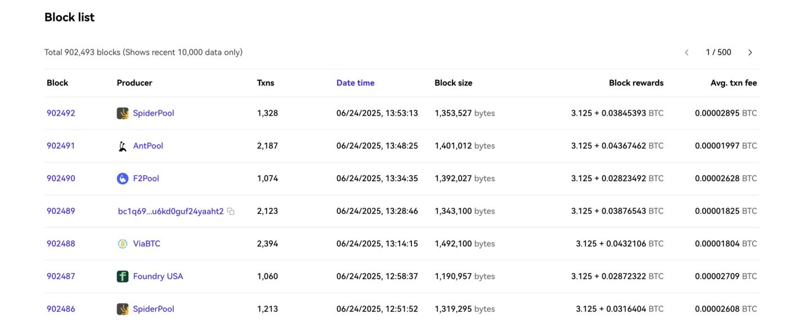Viewport: 788px width, 324px height.
Task: Select the 1,213 transactions count
Action: point(267,309)
